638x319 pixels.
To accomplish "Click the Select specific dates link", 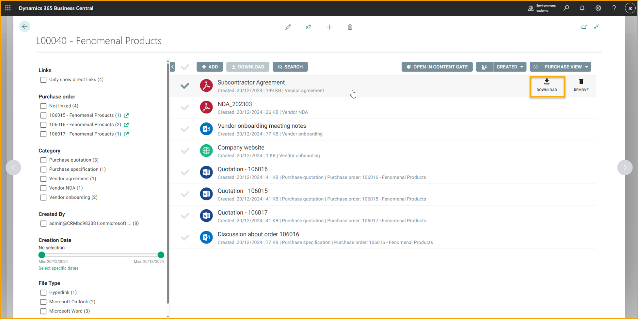I will click(x=58, y=268).
